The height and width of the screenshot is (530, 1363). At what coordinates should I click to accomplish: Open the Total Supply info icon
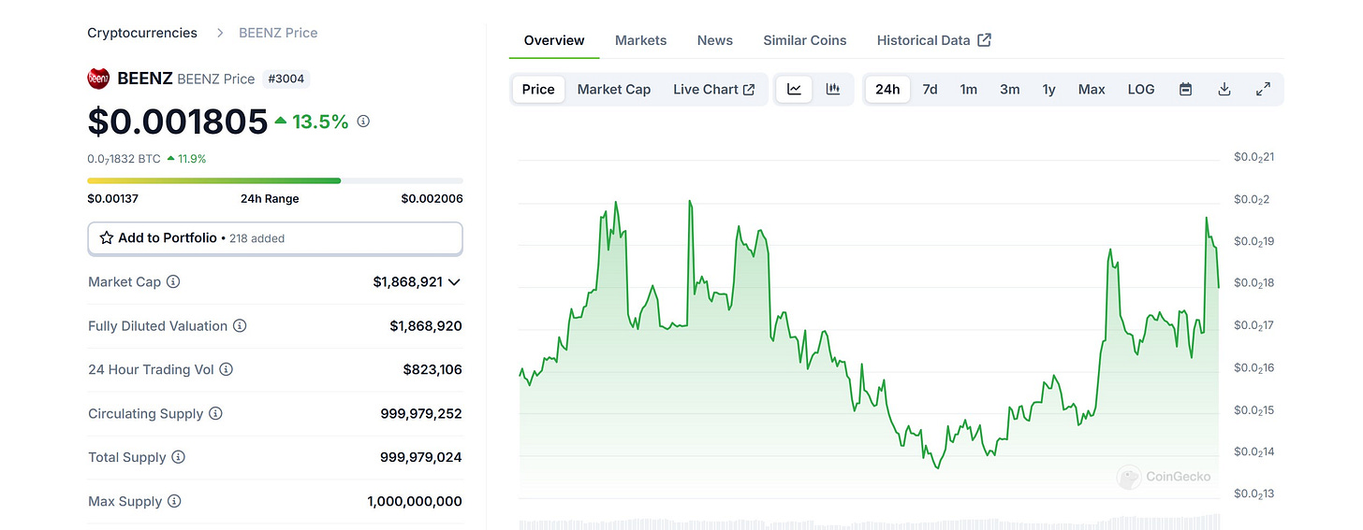tap(178, 457)
